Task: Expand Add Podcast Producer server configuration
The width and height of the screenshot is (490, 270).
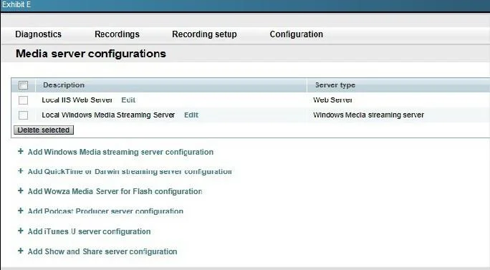Action: tap(105, 211)
